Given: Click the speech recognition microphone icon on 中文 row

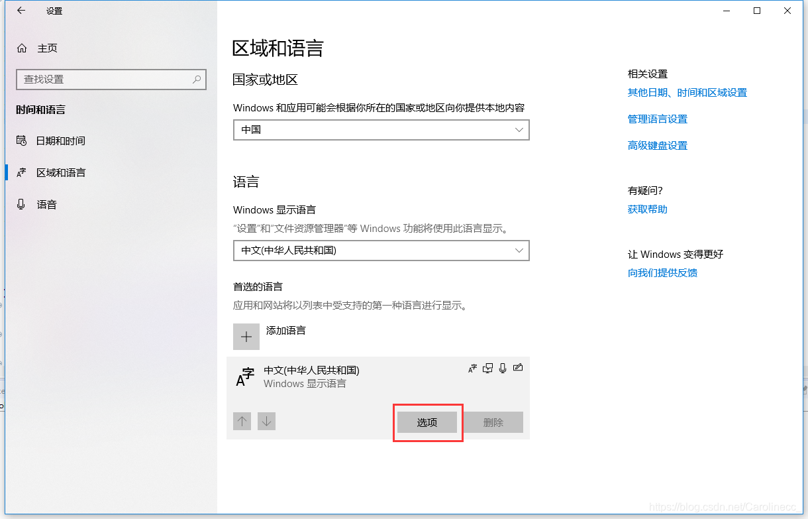Looking at the screenshot, I should coord(503,369).
